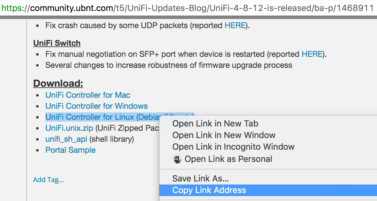Open Link in Incognito Window
377x201 pixels.
pos(268,147)
